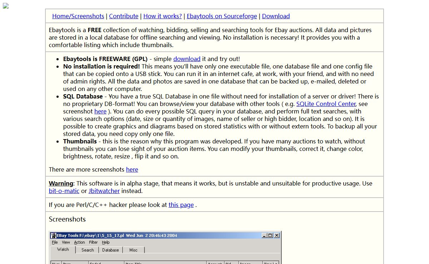
Task: Click the 'Screenshots' heading text
Action: (67, 219)
